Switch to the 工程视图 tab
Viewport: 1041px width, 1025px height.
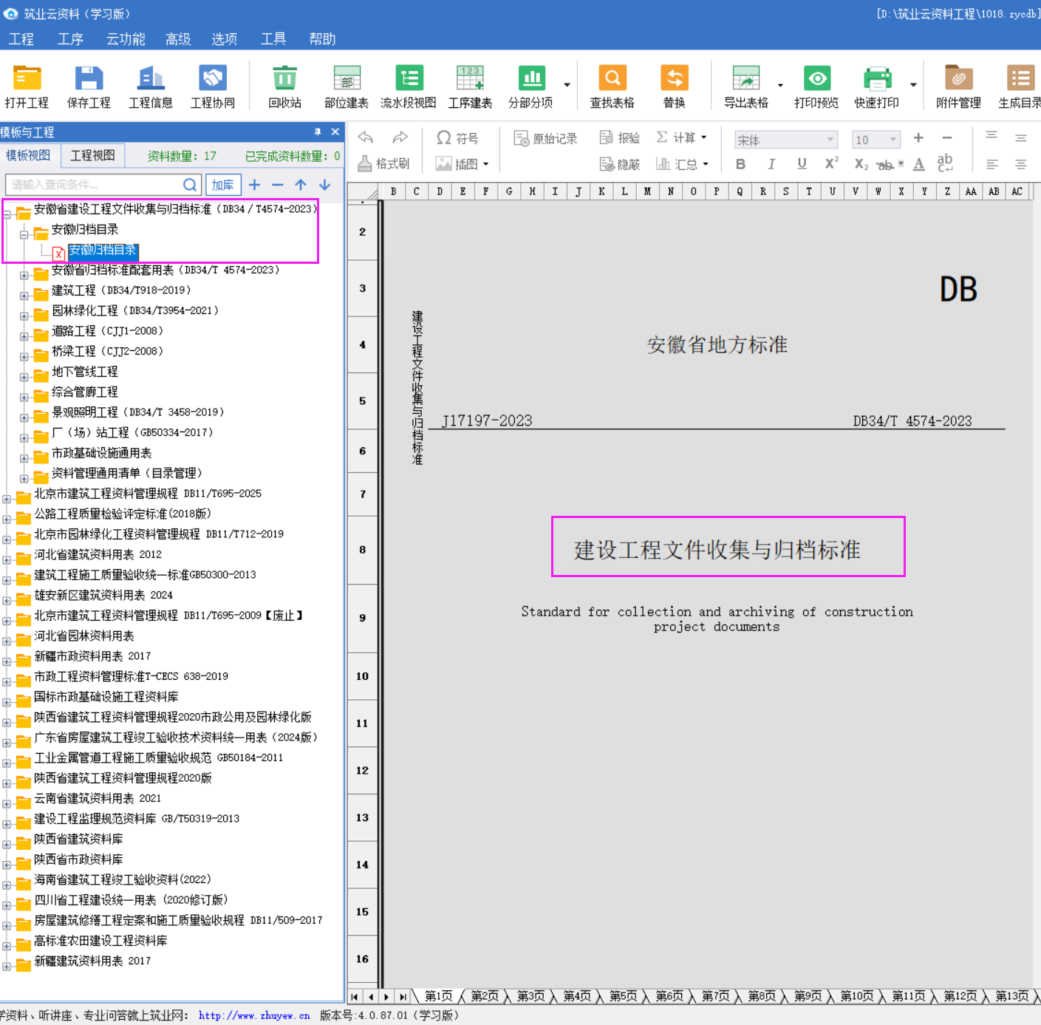(92, 155)
